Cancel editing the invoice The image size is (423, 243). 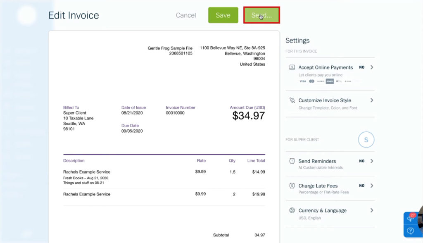point(186,15)
